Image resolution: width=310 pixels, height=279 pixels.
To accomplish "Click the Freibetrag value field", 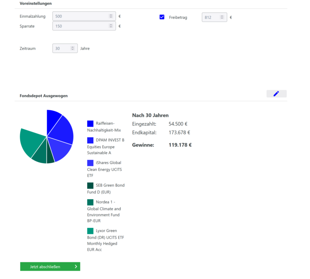I will coord(211,17).
